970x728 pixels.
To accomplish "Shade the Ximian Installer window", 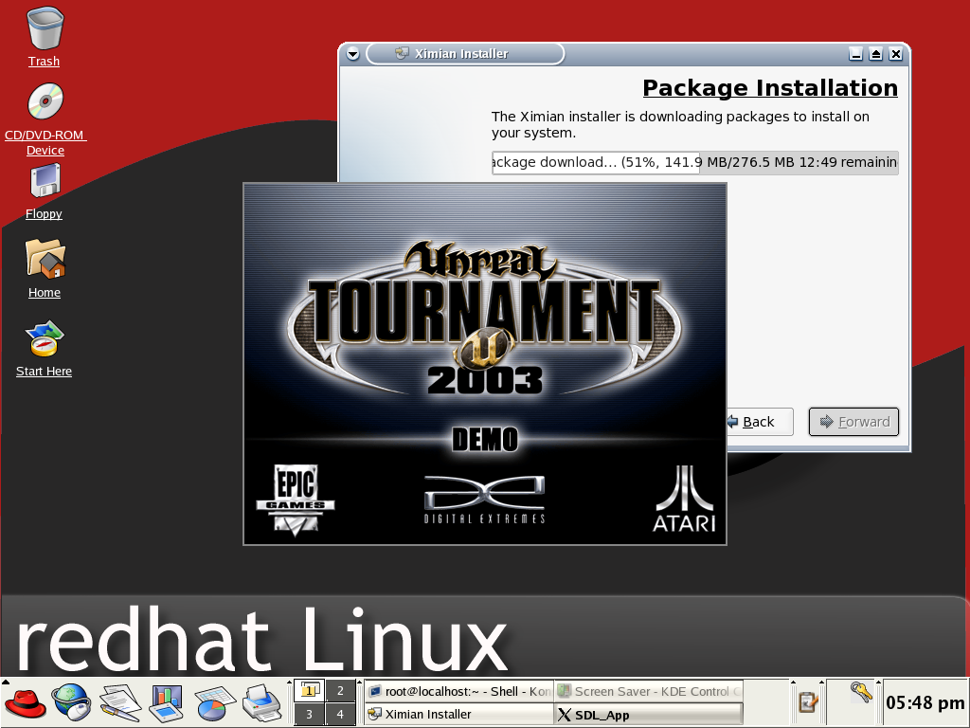I will point(875,54).
